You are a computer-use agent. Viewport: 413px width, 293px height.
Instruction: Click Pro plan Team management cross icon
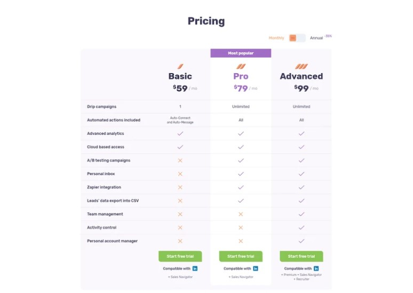point(241,214)
